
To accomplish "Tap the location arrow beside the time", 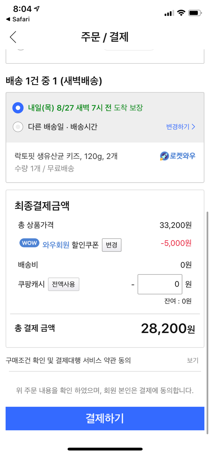I will [37, 9].
